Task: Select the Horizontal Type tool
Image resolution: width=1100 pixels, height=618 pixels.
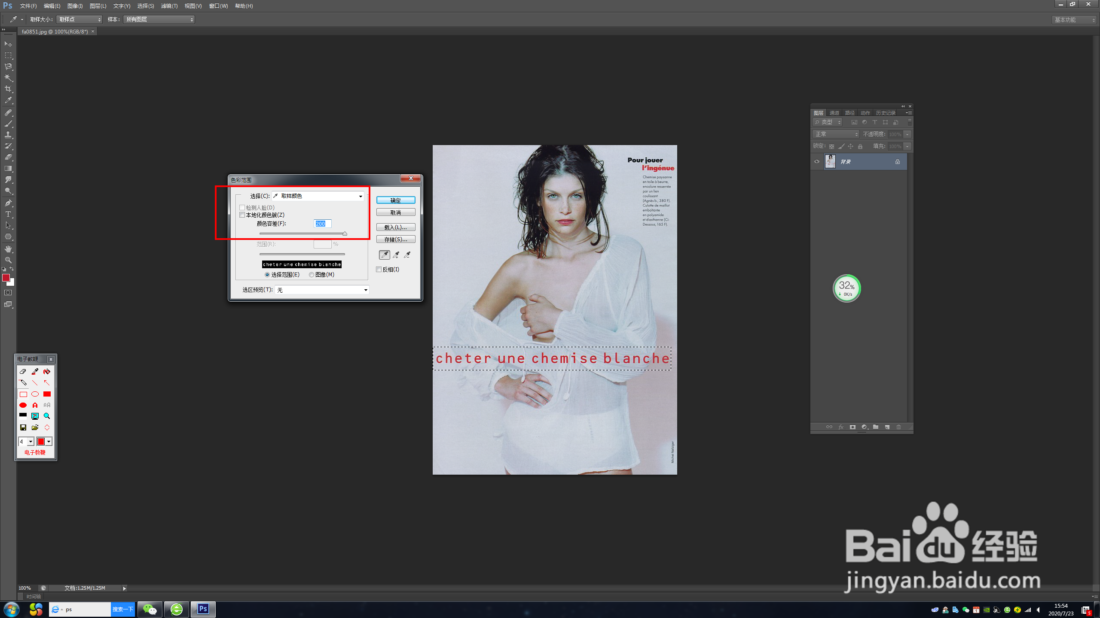Action: (8, 214)
